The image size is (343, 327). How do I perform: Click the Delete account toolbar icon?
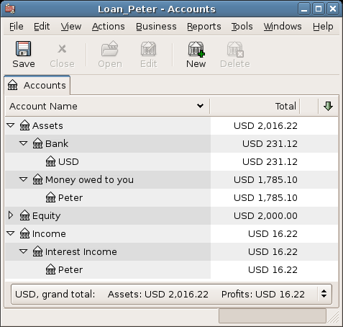point(235,49)
